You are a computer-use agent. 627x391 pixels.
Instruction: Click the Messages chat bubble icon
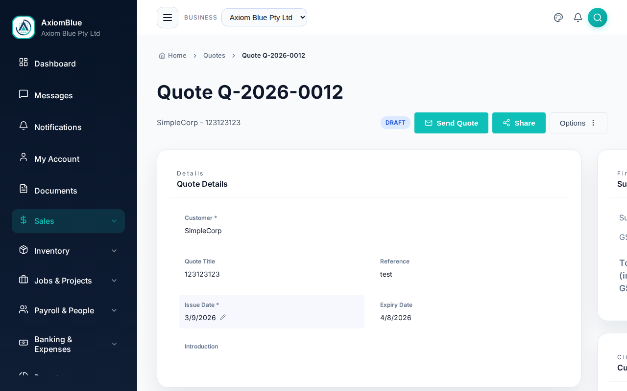[24, 94]
